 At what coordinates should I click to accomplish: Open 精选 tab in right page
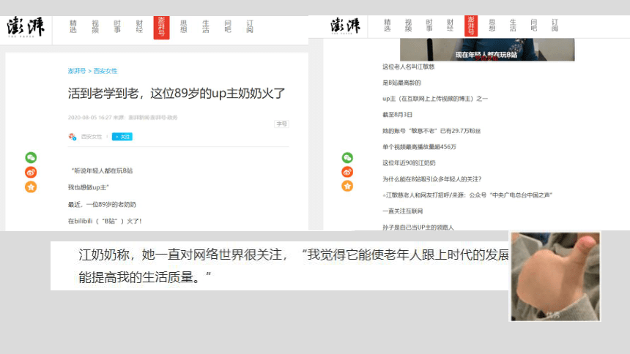[388, 26]
